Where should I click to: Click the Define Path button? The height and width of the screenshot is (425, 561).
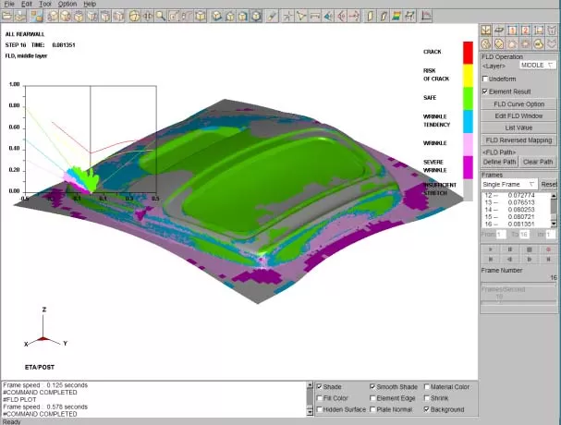[499, 162]
